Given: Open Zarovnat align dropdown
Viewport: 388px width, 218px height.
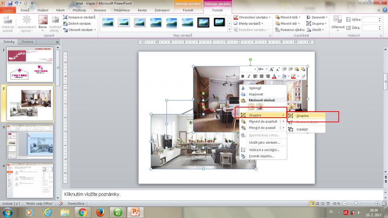Looking at the screenshot, I should (317, 17).
